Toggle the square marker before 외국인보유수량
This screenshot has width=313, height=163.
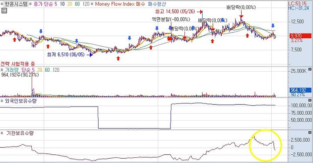coord(2,101)
